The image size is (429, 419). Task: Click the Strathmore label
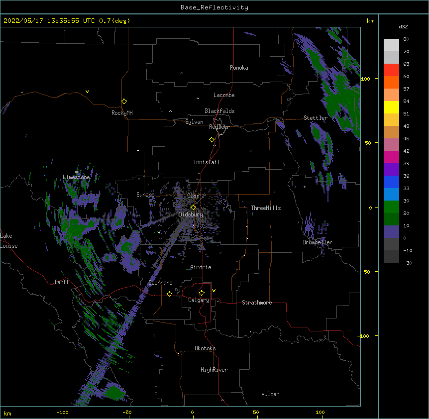(257, 303)
